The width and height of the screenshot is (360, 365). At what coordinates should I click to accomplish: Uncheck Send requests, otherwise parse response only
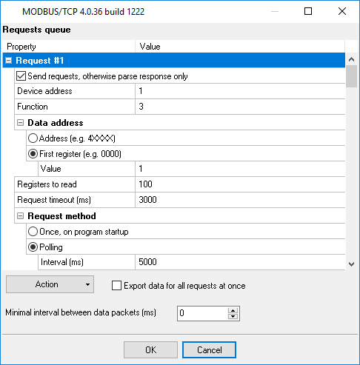coord(21,76)
